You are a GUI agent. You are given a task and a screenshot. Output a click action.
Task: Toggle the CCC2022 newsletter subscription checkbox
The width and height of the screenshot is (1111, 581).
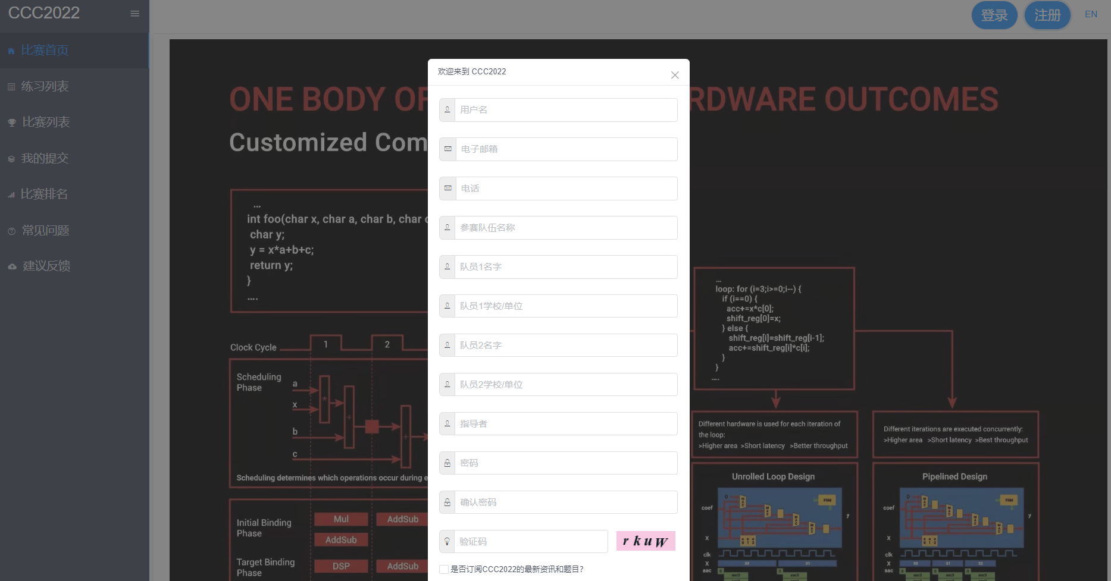pos(444,569)
